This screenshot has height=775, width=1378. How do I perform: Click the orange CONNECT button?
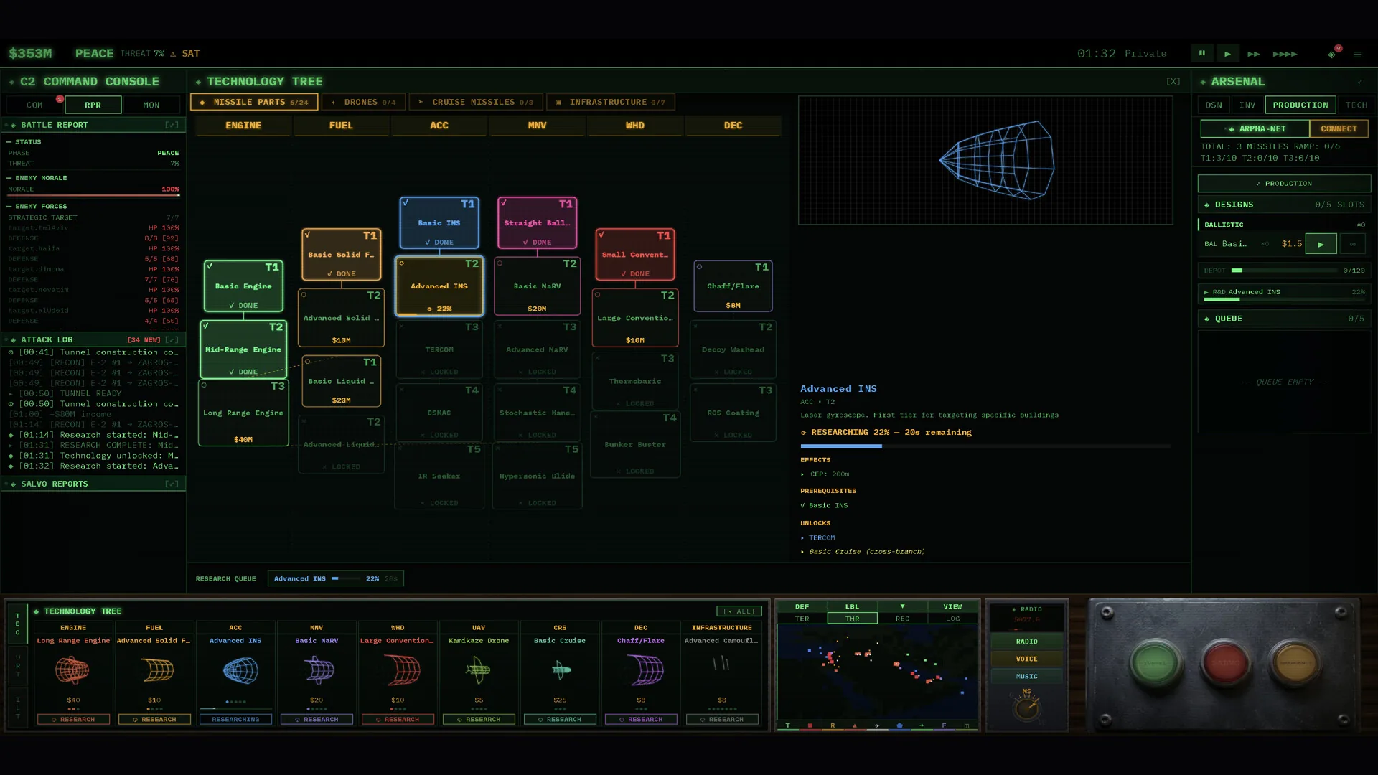pos(1339,128)
